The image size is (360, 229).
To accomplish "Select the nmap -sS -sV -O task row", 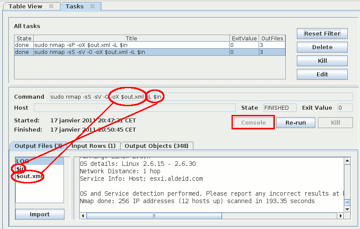I will pos(132,52).
